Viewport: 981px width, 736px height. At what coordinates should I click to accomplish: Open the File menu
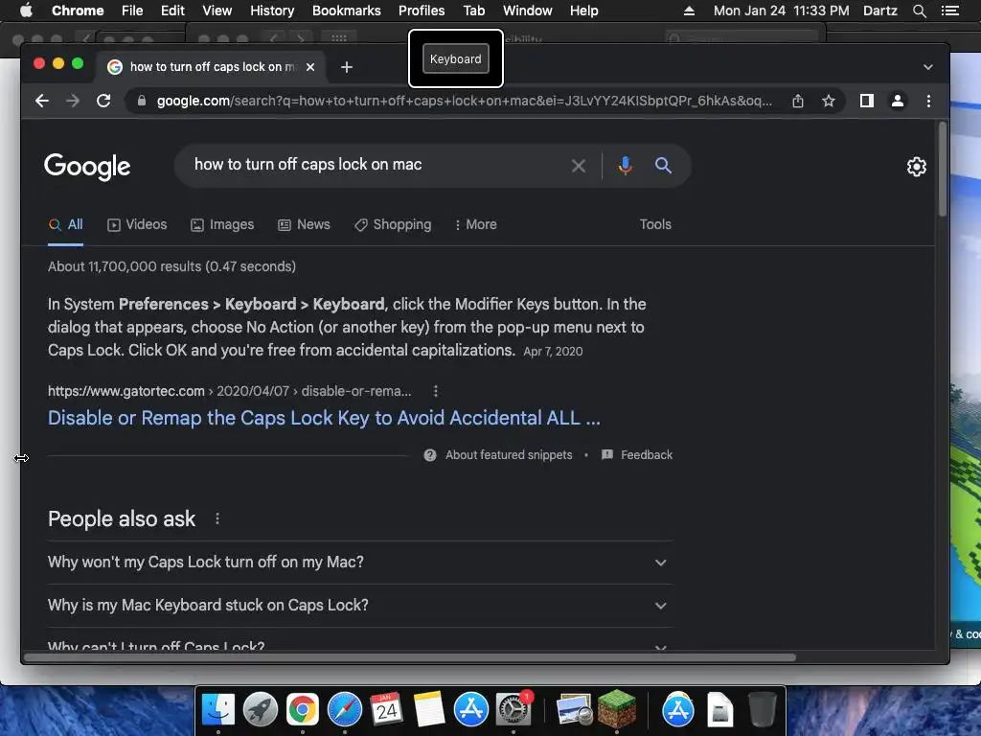[x=132, y=11]
